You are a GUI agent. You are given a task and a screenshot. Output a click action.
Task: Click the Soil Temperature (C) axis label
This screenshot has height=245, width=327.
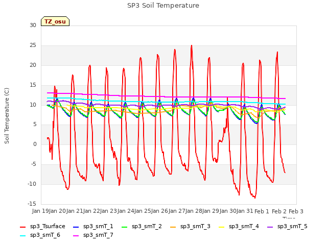7,116
